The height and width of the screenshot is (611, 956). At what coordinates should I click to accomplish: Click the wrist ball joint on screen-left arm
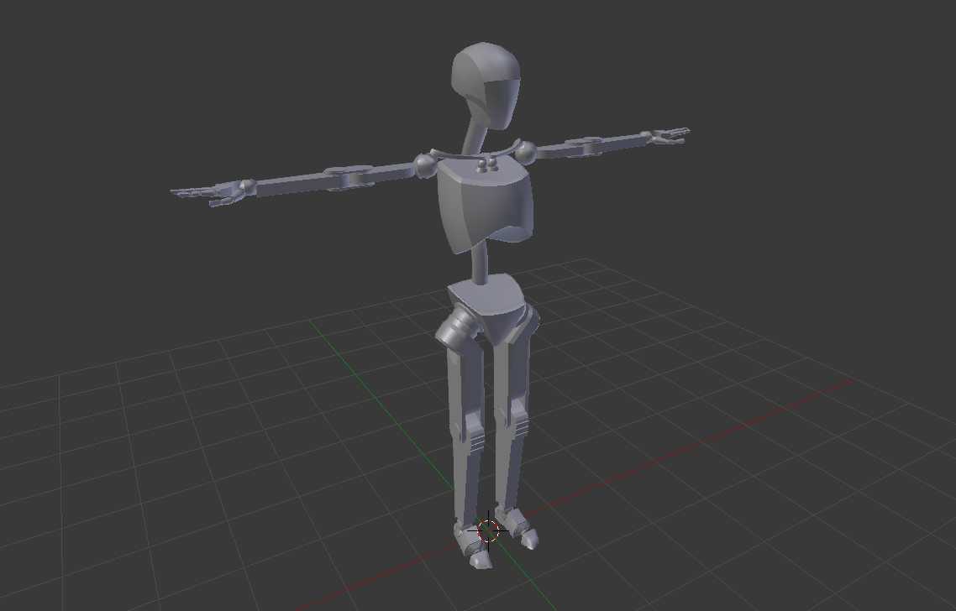(x=246, y=187)
